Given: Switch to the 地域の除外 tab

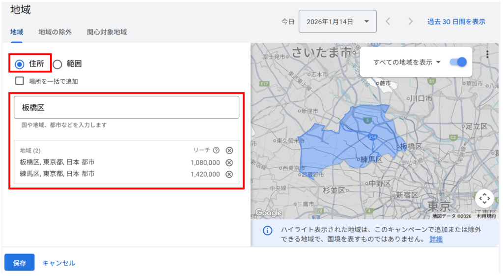Looking at the screenshot, I should pyautogui.click(x=55, y=32).
